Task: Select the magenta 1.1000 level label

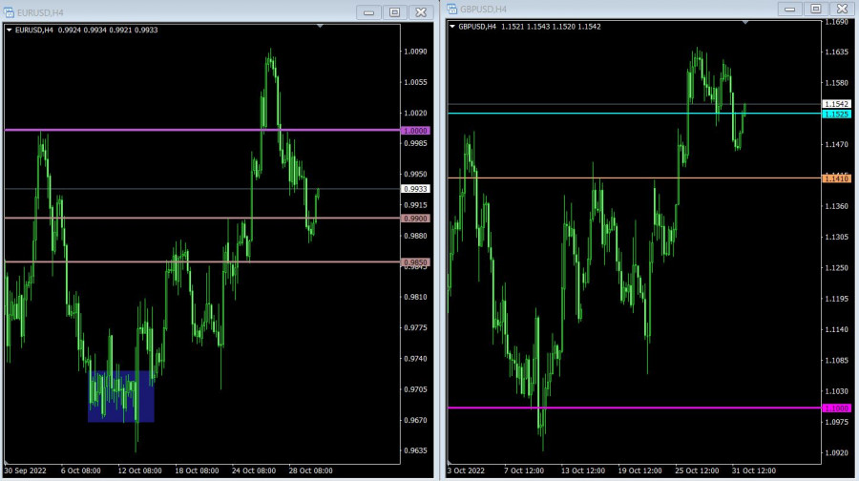Action: (836, 408)
